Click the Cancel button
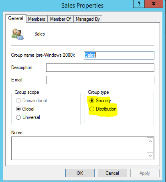The width and height of the screenshot is (166, 182). [x=112, y=173]
